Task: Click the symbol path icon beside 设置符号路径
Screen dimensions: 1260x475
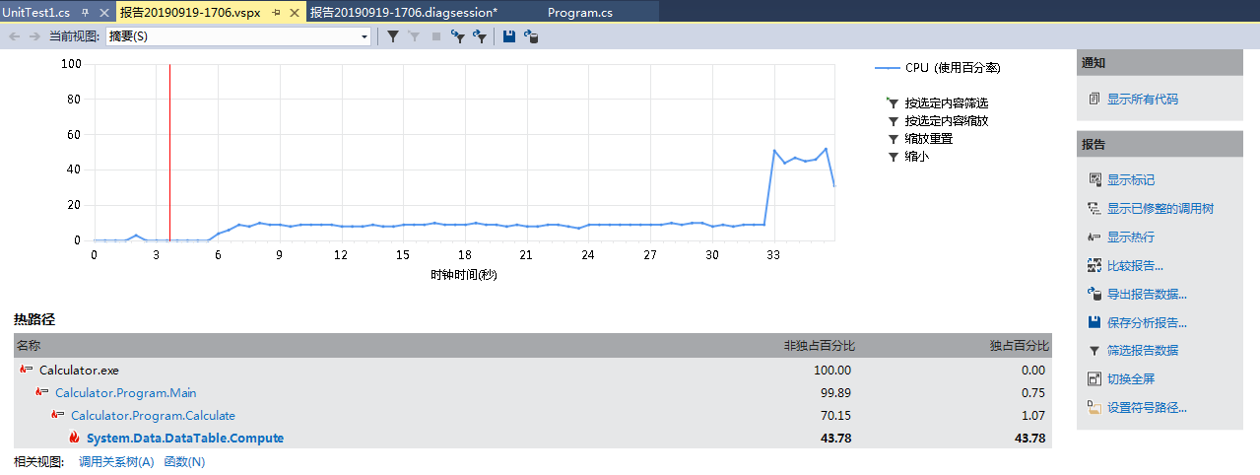Action: click(x=1094, y=407)
